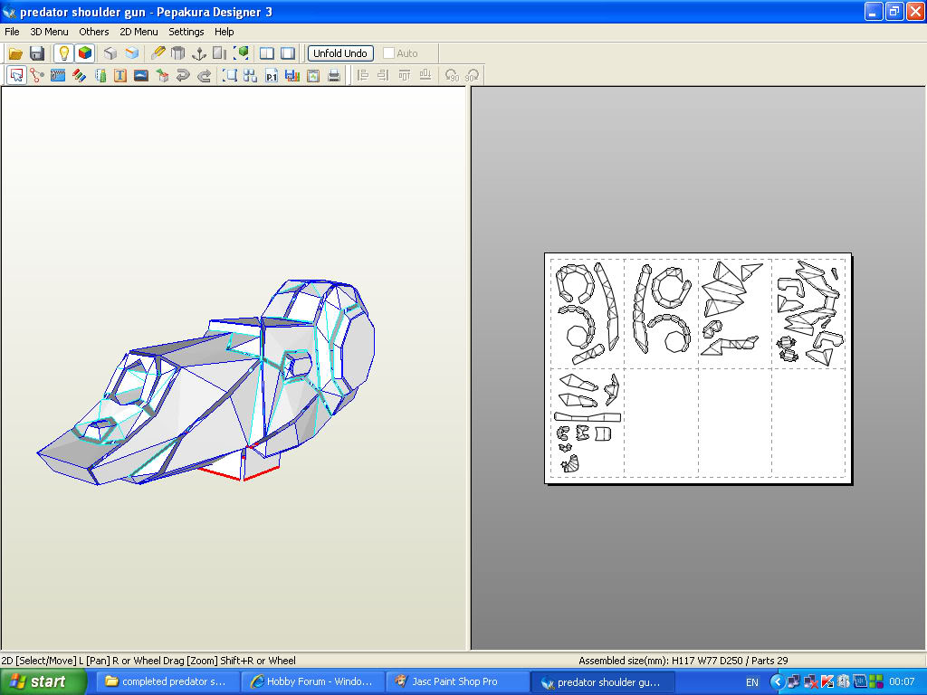Toggle the colored cube texture display icon
Image resolution: width=927 pixels, height=695 pixels.
[84, 53]
